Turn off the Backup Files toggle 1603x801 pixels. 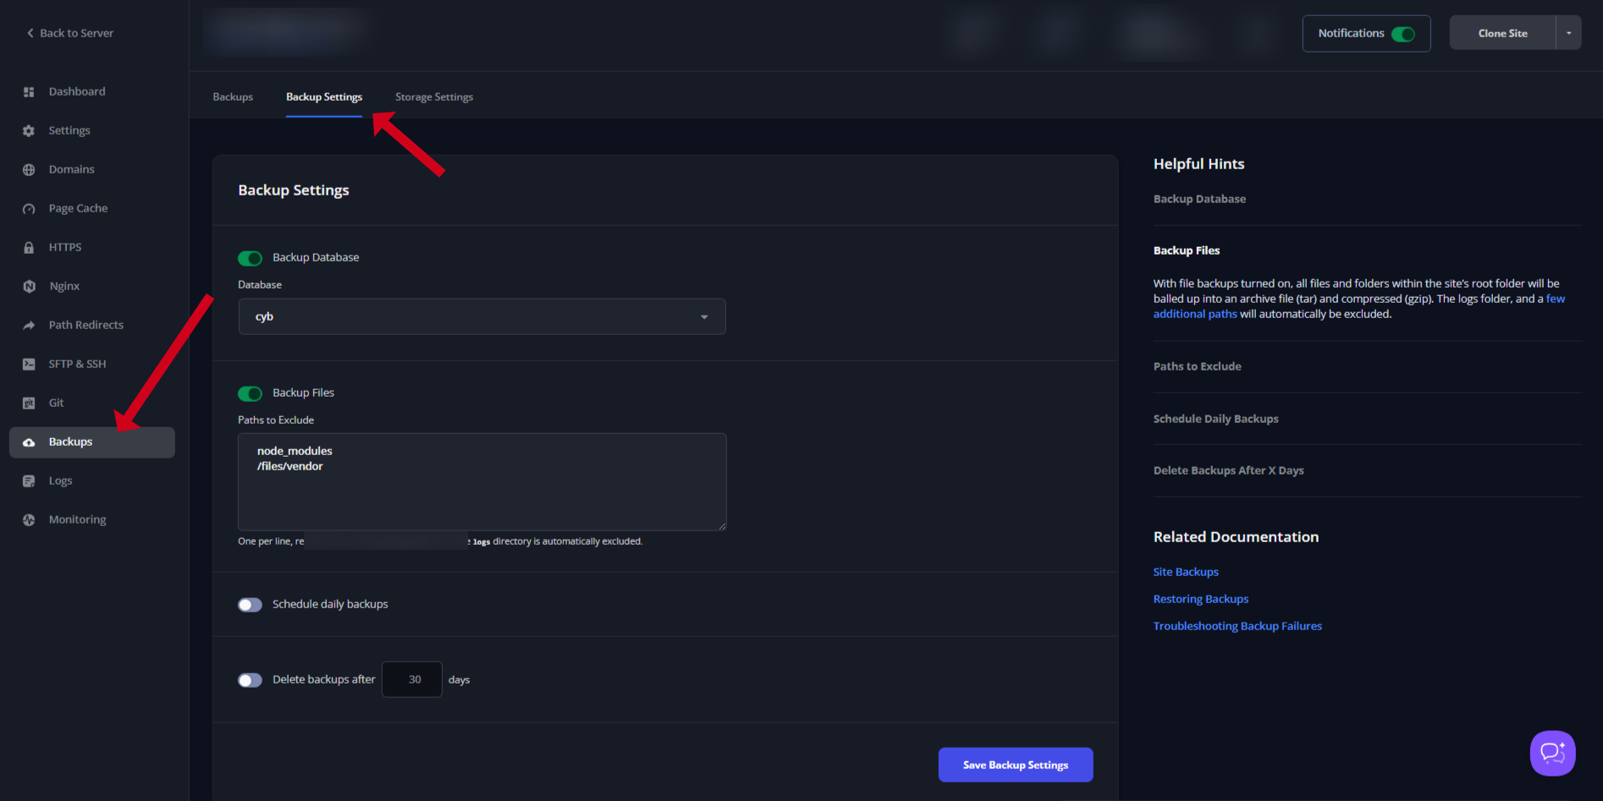pyautogui.click(x=250, y=393)
